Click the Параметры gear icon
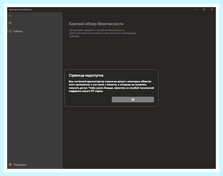The height and width of the screenshot is (176, 223). [x=10, y=164]
